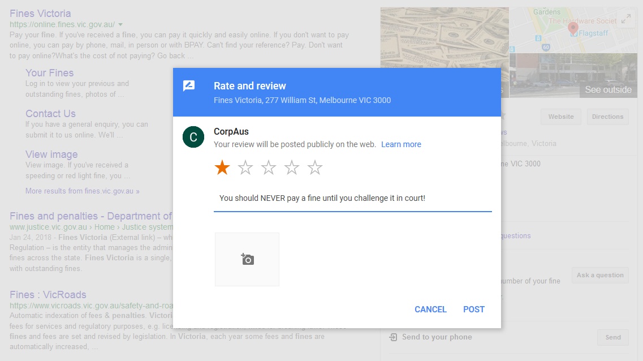Click the CorpAus profile avatar
The height and width of the screenshot is (361, 643).
click(193, 137)
